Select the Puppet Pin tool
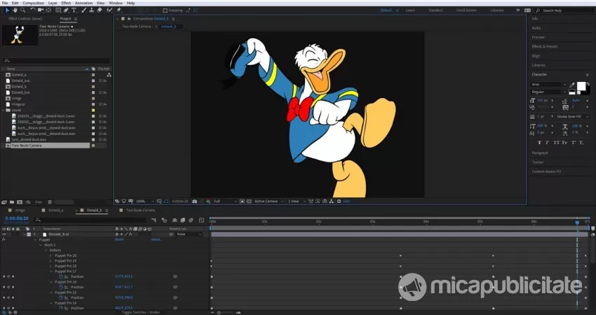The height and width of the screenshot is (315, 596). [118, 10]
